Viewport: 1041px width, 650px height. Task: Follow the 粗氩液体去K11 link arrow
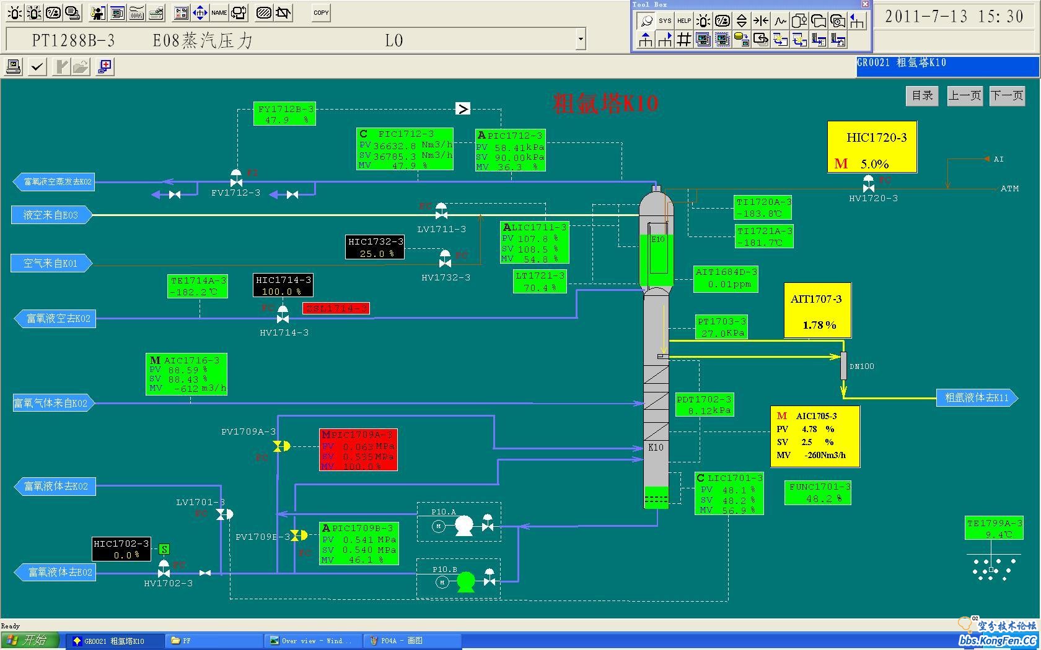[x=977, y=397]
